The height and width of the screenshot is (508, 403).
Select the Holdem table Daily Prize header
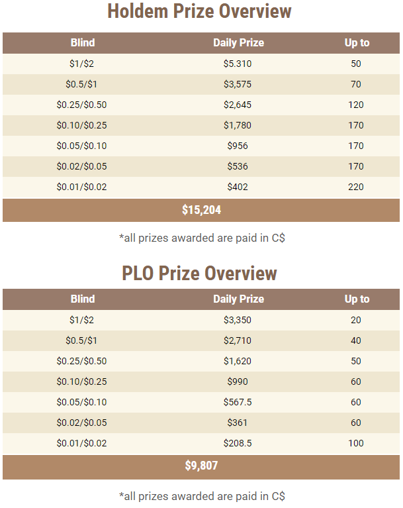click(x=239, y=43)
